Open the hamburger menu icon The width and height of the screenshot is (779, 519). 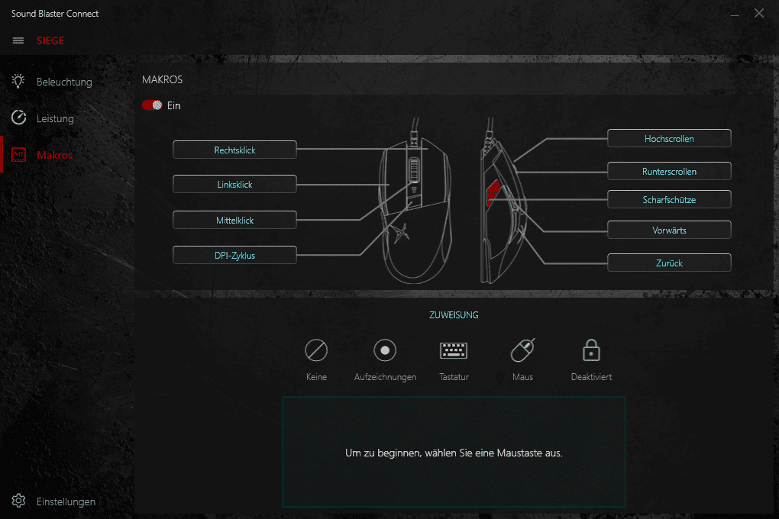pyautogui.click(x=18, y=40)
